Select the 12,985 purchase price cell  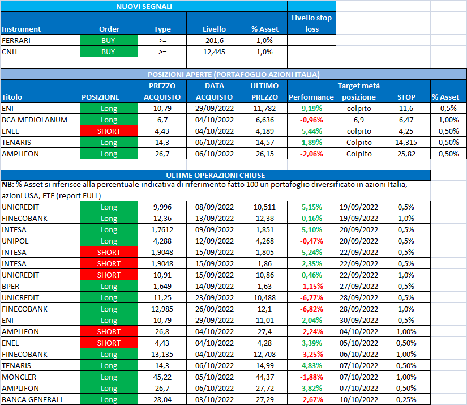tap(162, 309)
